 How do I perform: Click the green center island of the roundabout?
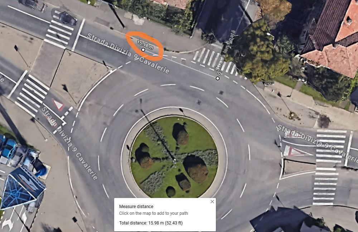click(174, 157)
